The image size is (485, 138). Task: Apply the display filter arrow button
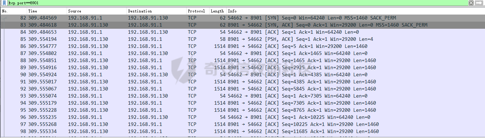[479, 3]
